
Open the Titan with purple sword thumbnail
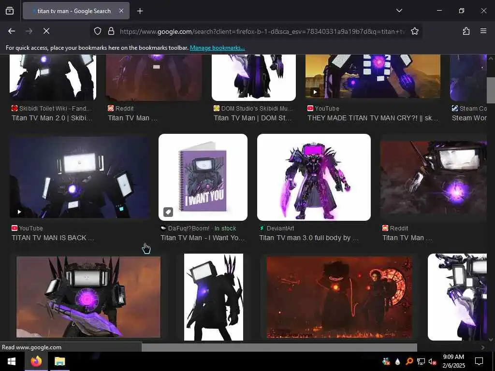[88, 297]
